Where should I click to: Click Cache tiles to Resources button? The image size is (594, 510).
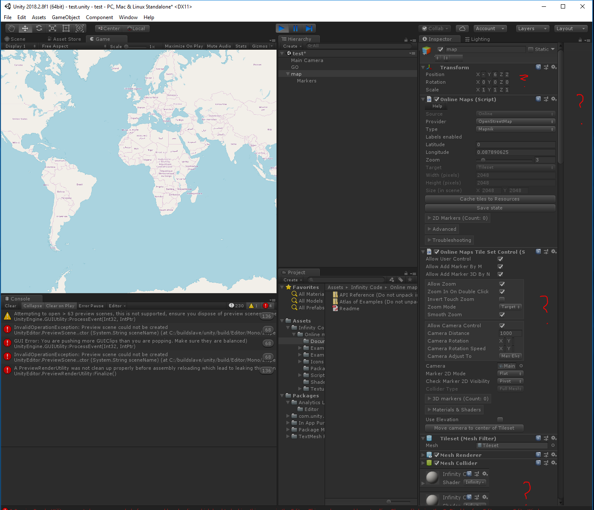[490, 199]
